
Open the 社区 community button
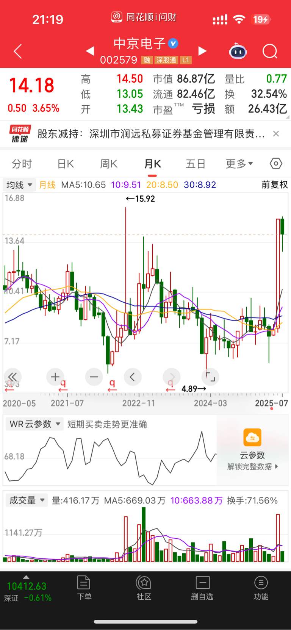pyautogui.click(x=144, y=588)
